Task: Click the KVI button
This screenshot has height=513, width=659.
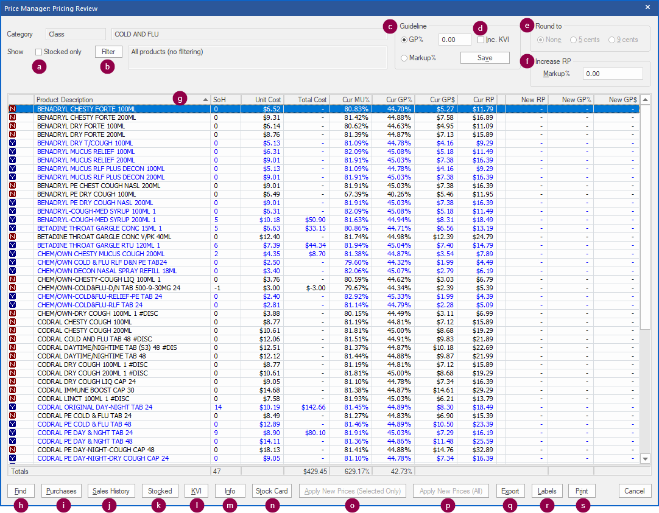Action: click(196, 490)
